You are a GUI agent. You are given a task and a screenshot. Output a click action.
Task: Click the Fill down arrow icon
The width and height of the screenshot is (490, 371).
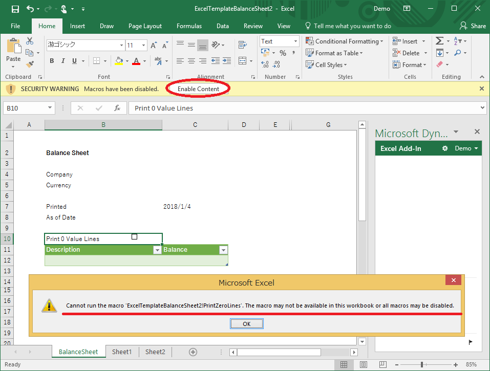click(x=439, y=53)
